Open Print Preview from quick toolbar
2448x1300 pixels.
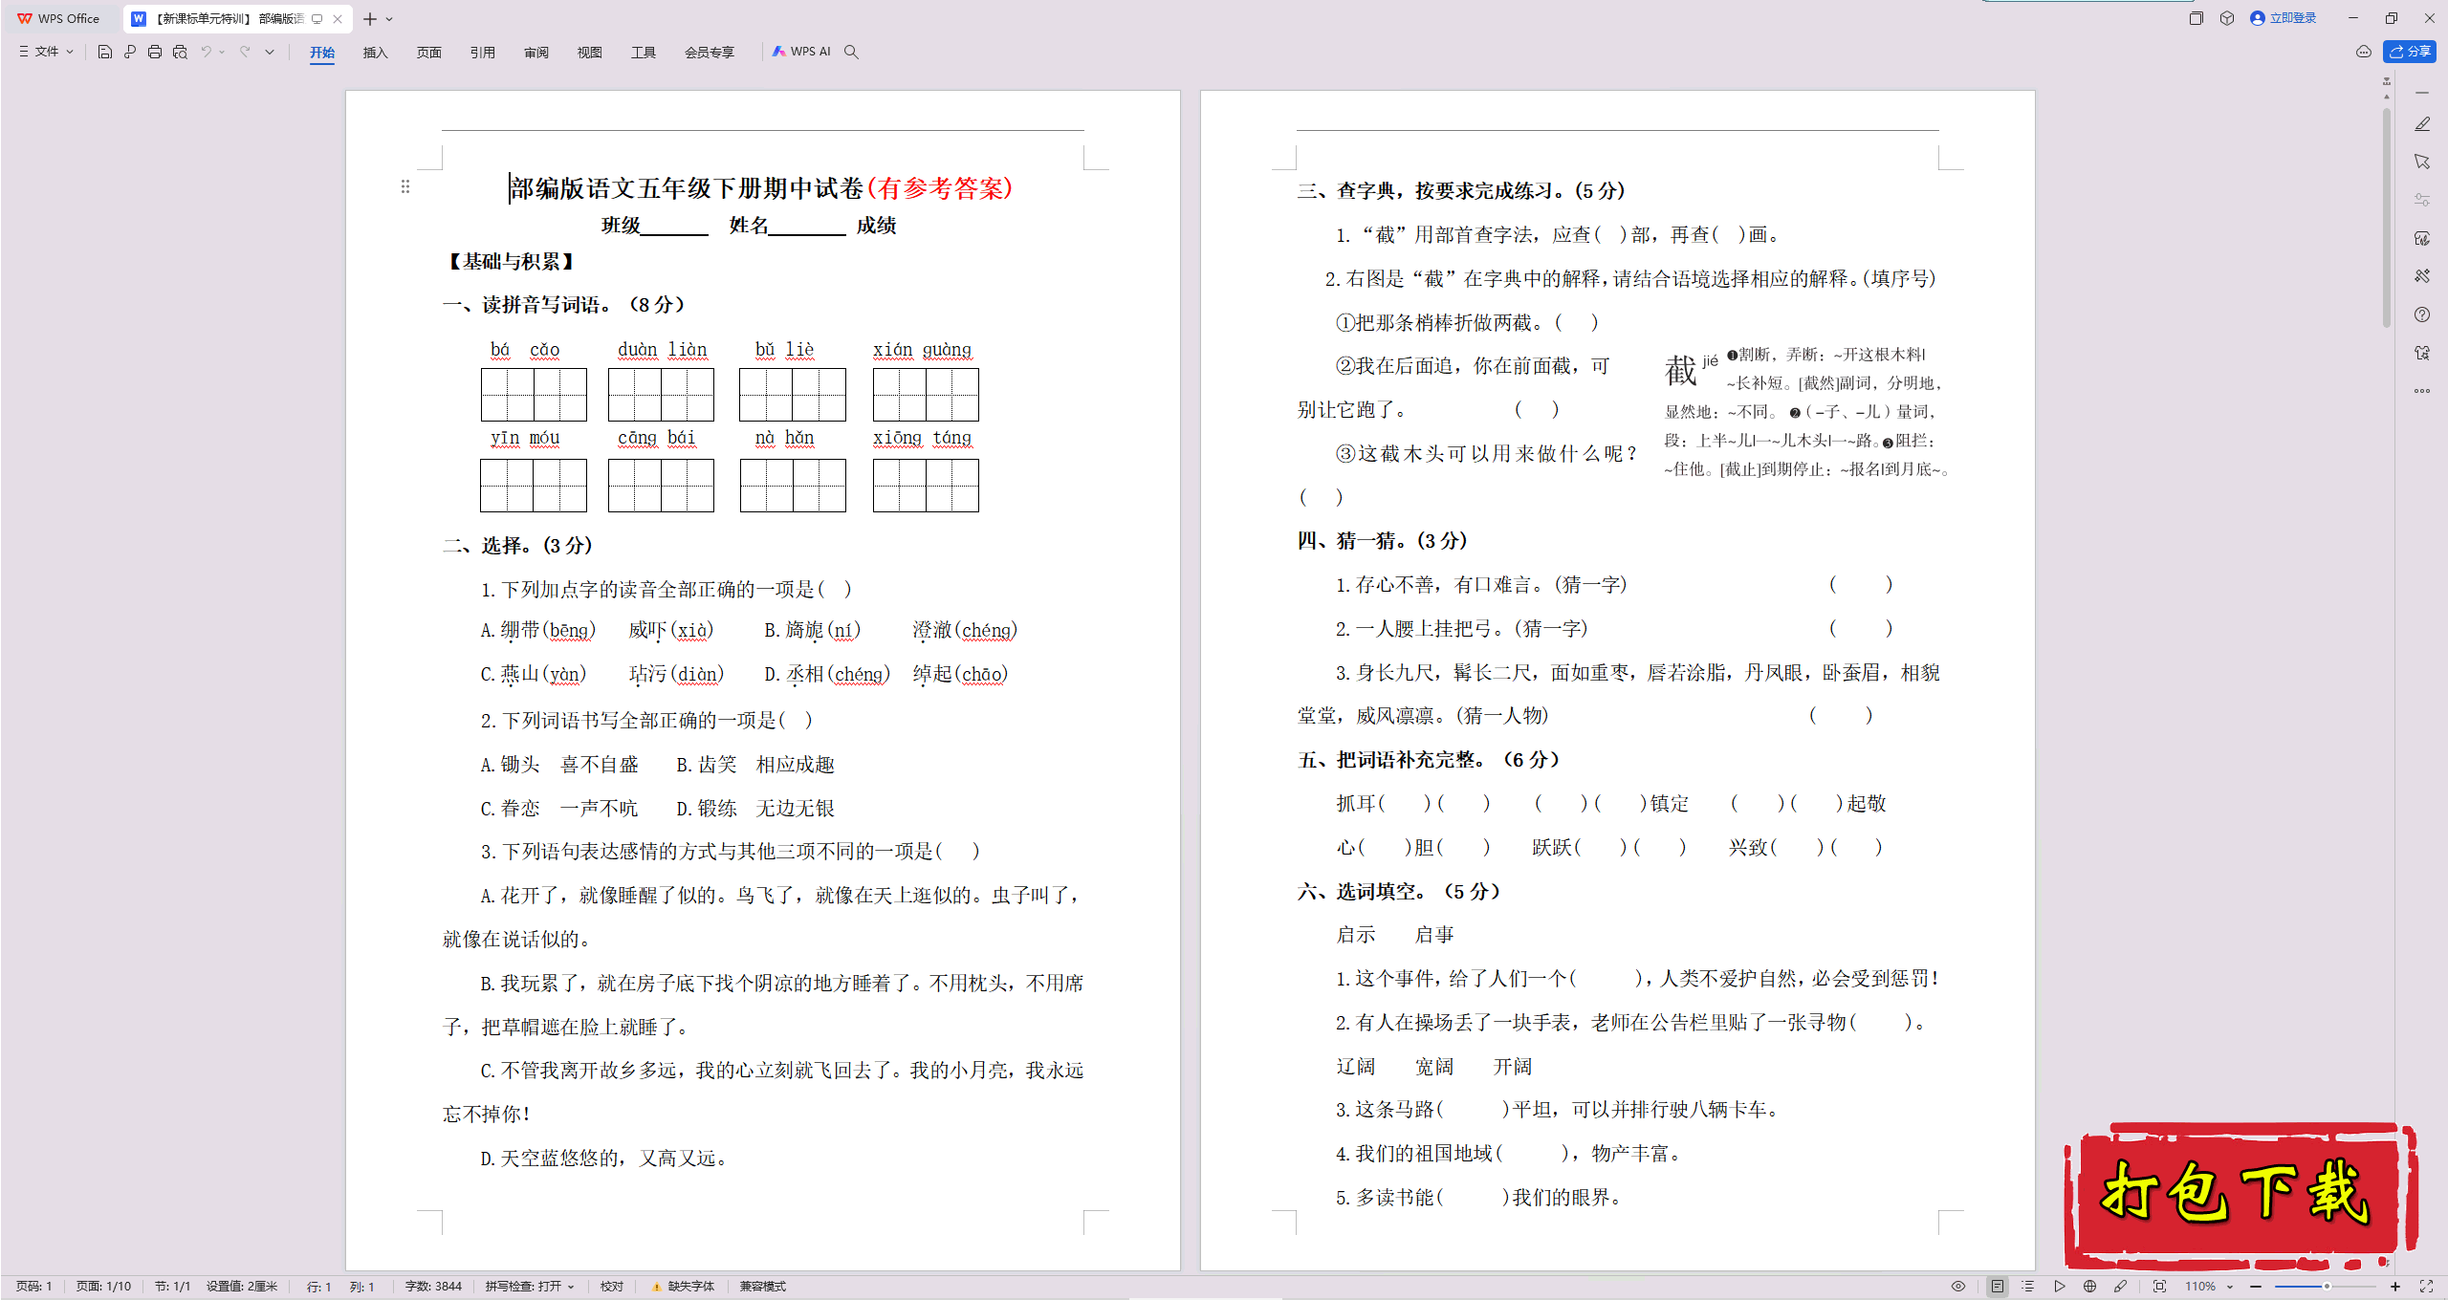pyautogui.click(x=180, y=52)
